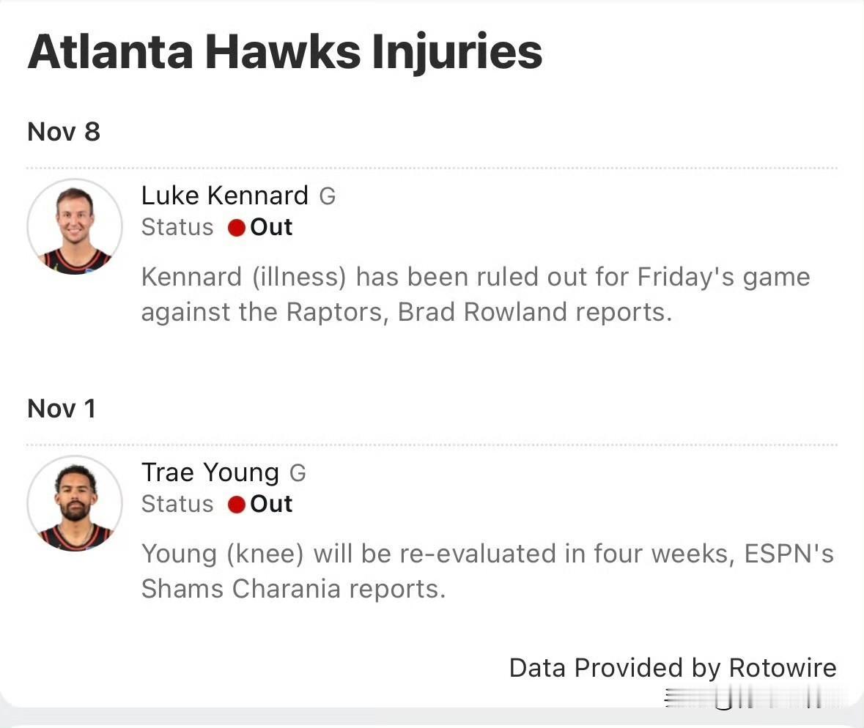Viewport: 864px width, 728px height.
Task: Click the Status label under Trae Young
Action: [x=177, y=505]
